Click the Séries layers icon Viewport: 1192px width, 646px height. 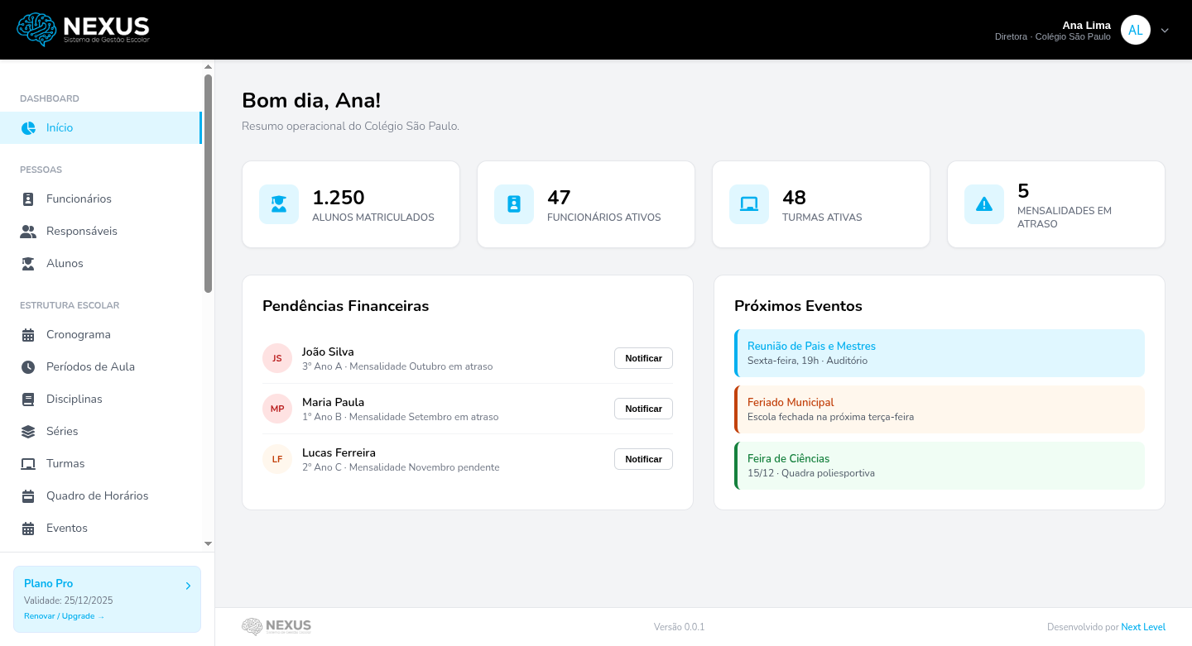[28, 432]
